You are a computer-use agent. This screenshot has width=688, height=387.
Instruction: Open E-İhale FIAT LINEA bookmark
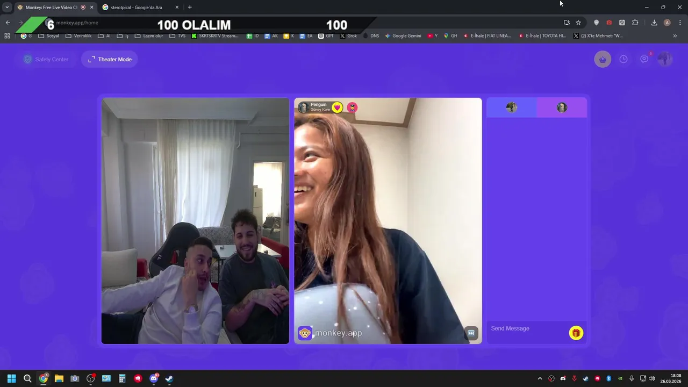(487, 36)
